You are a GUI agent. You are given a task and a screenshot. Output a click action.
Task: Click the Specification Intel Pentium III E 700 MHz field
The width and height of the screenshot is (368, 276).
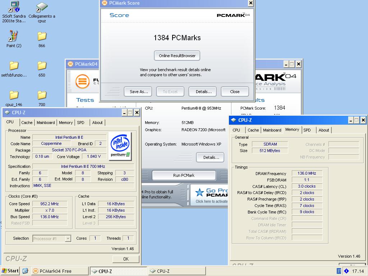click(83, 166)
